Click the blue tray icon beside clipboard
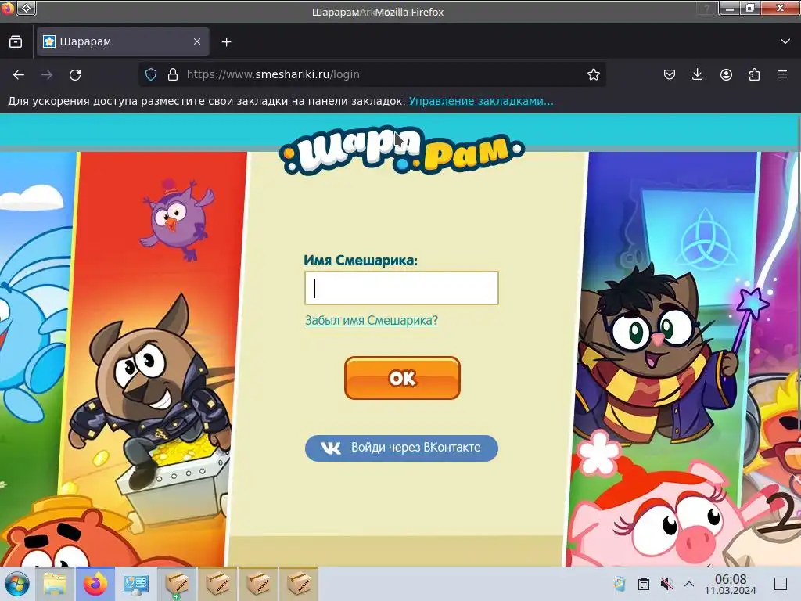Screen dimensions: 801x601 [620, 584]
